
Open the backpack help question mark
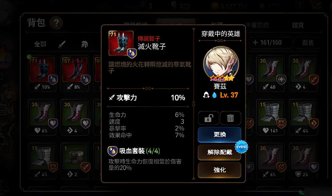click(x=56, y=23)
